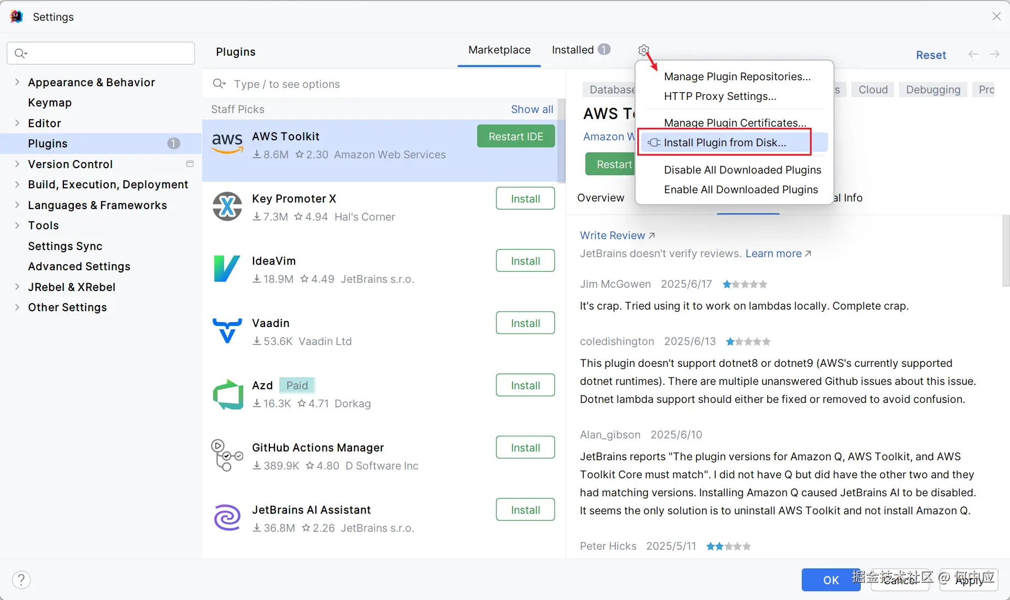Go forward using the right arrow

(x=995, y=54)
